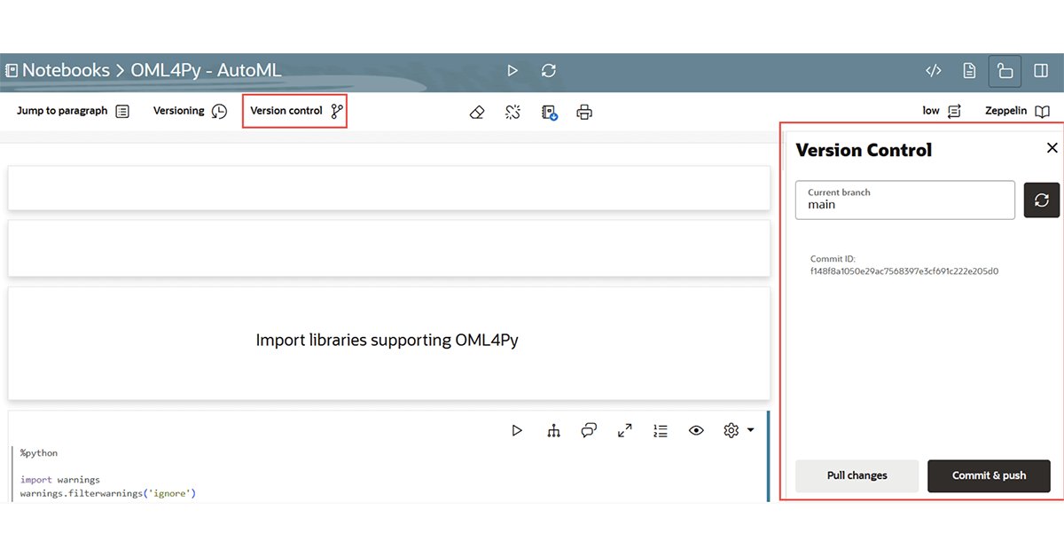Click the export notebook icon

click(549, 112)
